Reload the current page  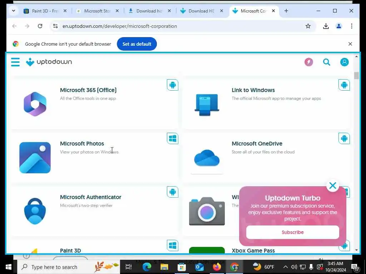[x=40, y=26]
